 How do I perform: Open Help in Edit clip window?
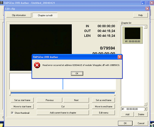point(140,15)
